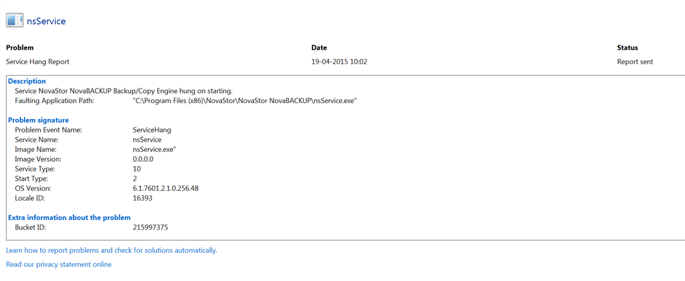Click the OS Version label
This screenshot has height=281, width=685.
coord(33,189)
